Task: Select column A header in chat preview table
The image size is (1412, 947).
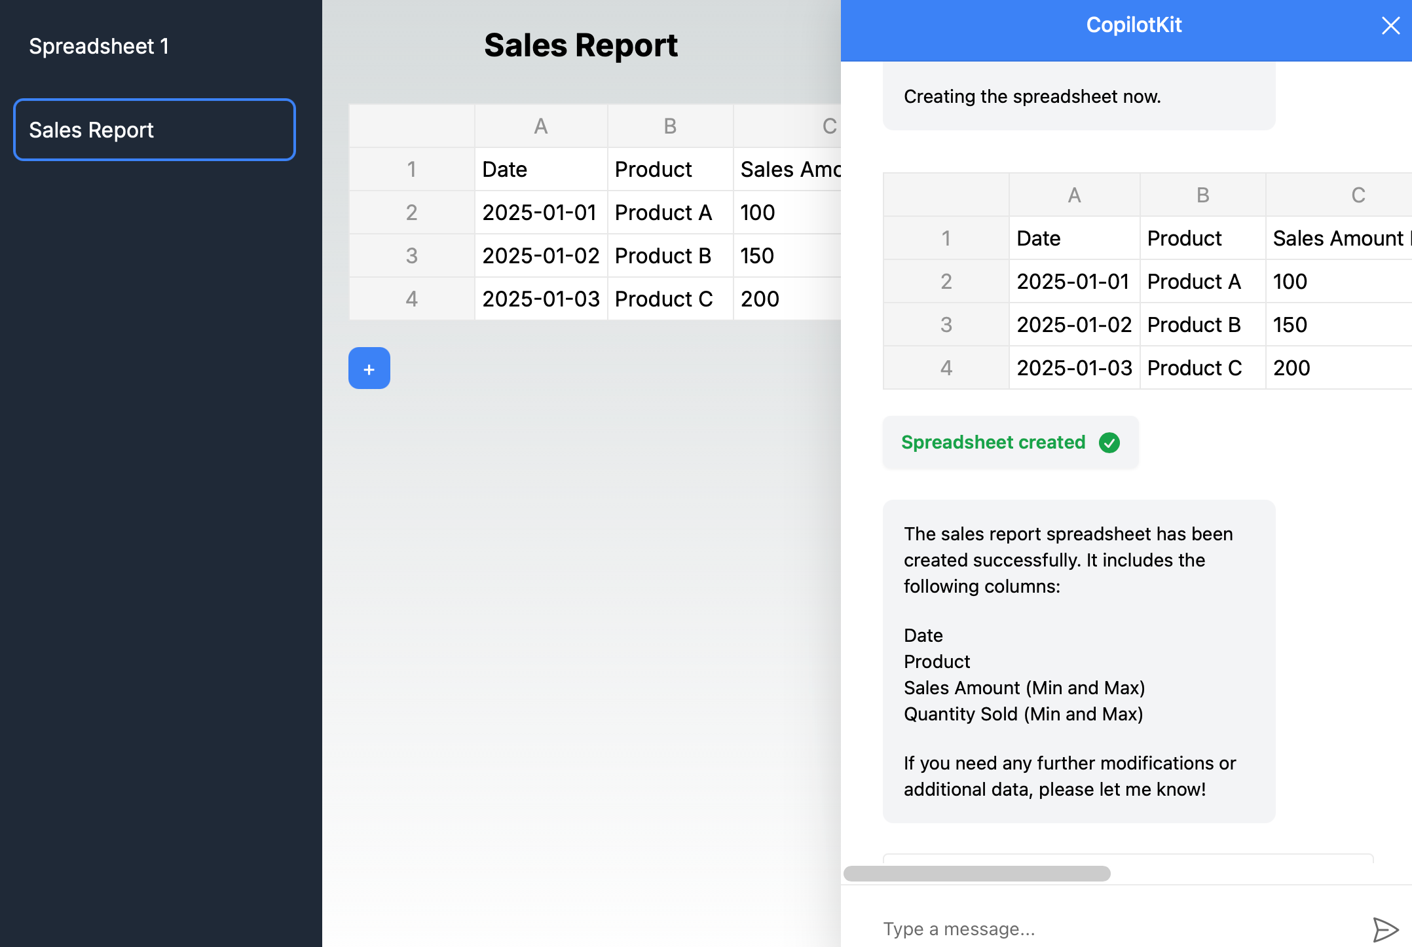Action: click(x=1075, y=195)
